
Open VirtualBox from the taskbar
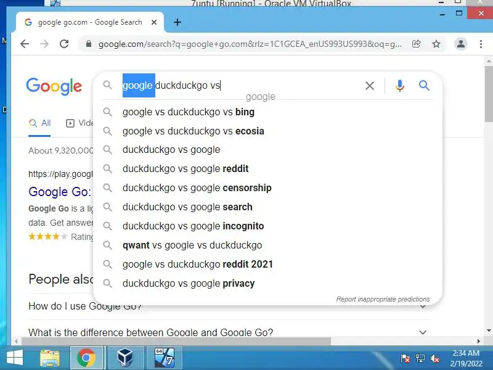[125, 358]
